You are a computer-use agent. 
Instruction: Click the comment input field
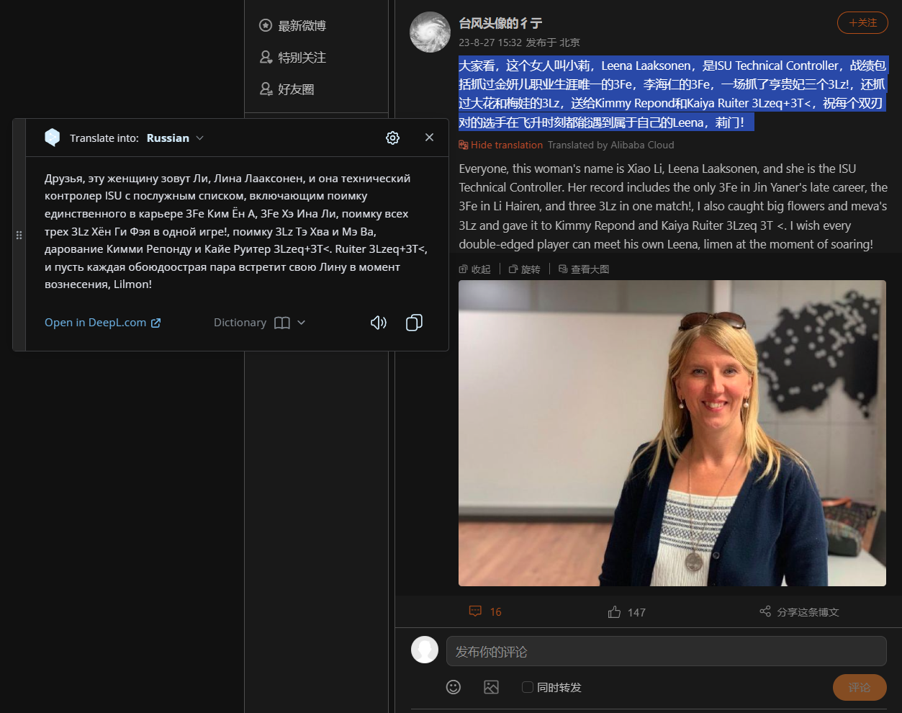(x=666, y=652)
